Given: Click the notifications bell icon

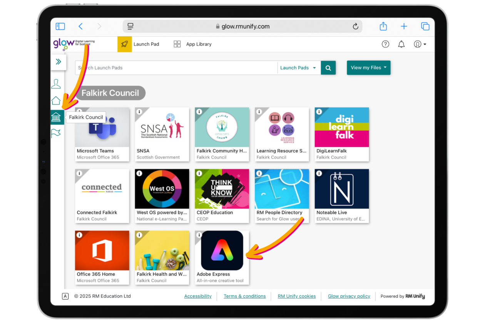Looking at the screenshot, I should pyautogui.click(x=401, y=44).
